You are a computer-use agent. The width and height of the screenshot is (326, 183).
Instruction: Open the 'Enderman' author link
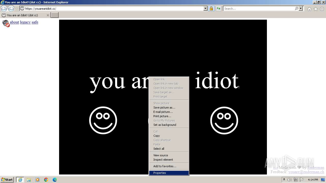316,167
